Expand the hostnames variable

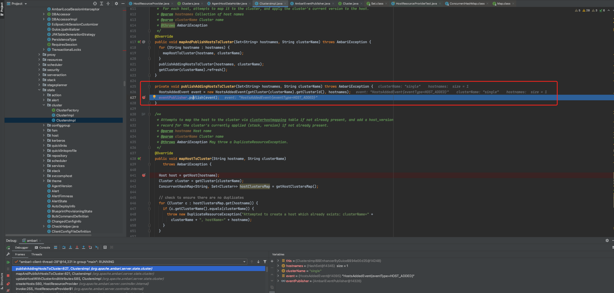pyautogui.click(x=278, y=266)
